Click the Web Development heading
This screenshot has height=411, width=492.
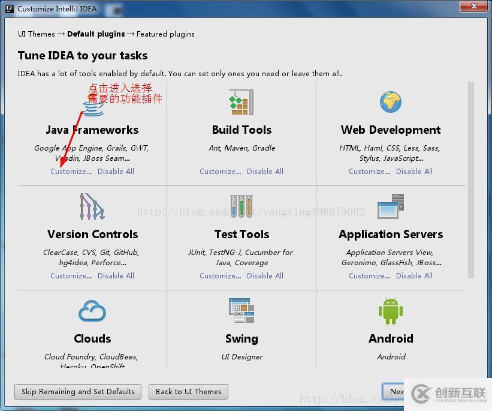point(391,130)
